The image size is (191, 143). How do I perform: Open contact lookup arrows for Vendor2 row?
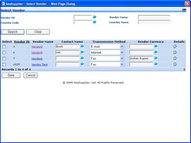pos(82,46)
